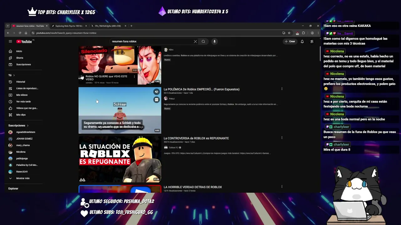This screenshot has height=225, width=401.
Task: Open options for Roblox NO QUIERE short
Action: [x=134, y=77]
